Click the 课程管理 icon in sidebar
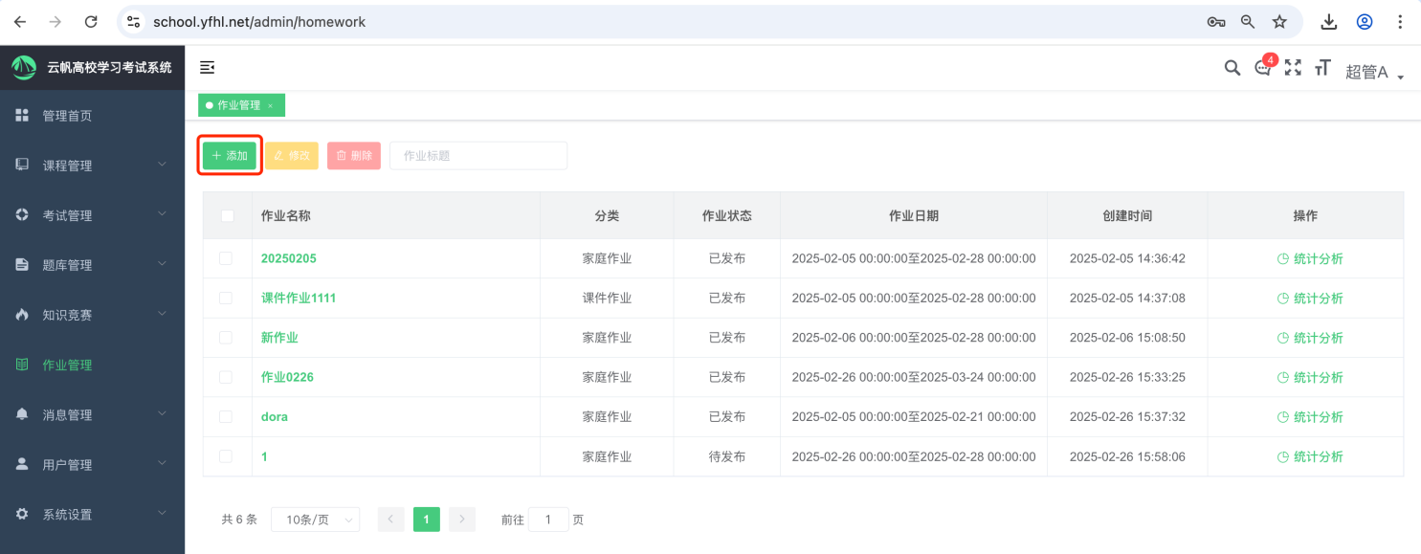Screen dimensions: 1421x554 tap(22, 165)
